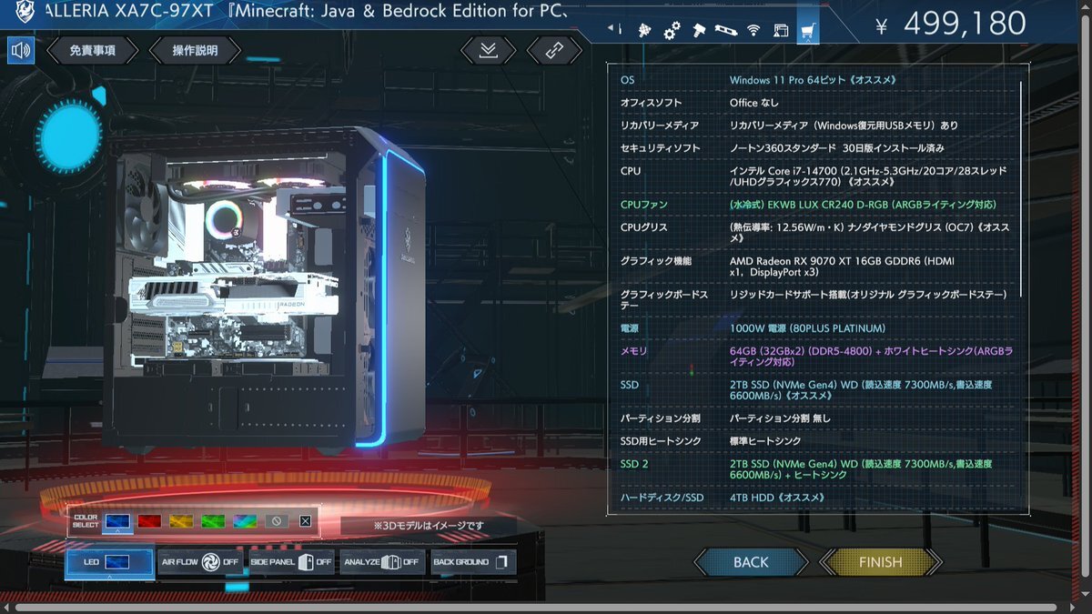Click the chain link share icon
1092x614 pixels.
tap(554, 50)
